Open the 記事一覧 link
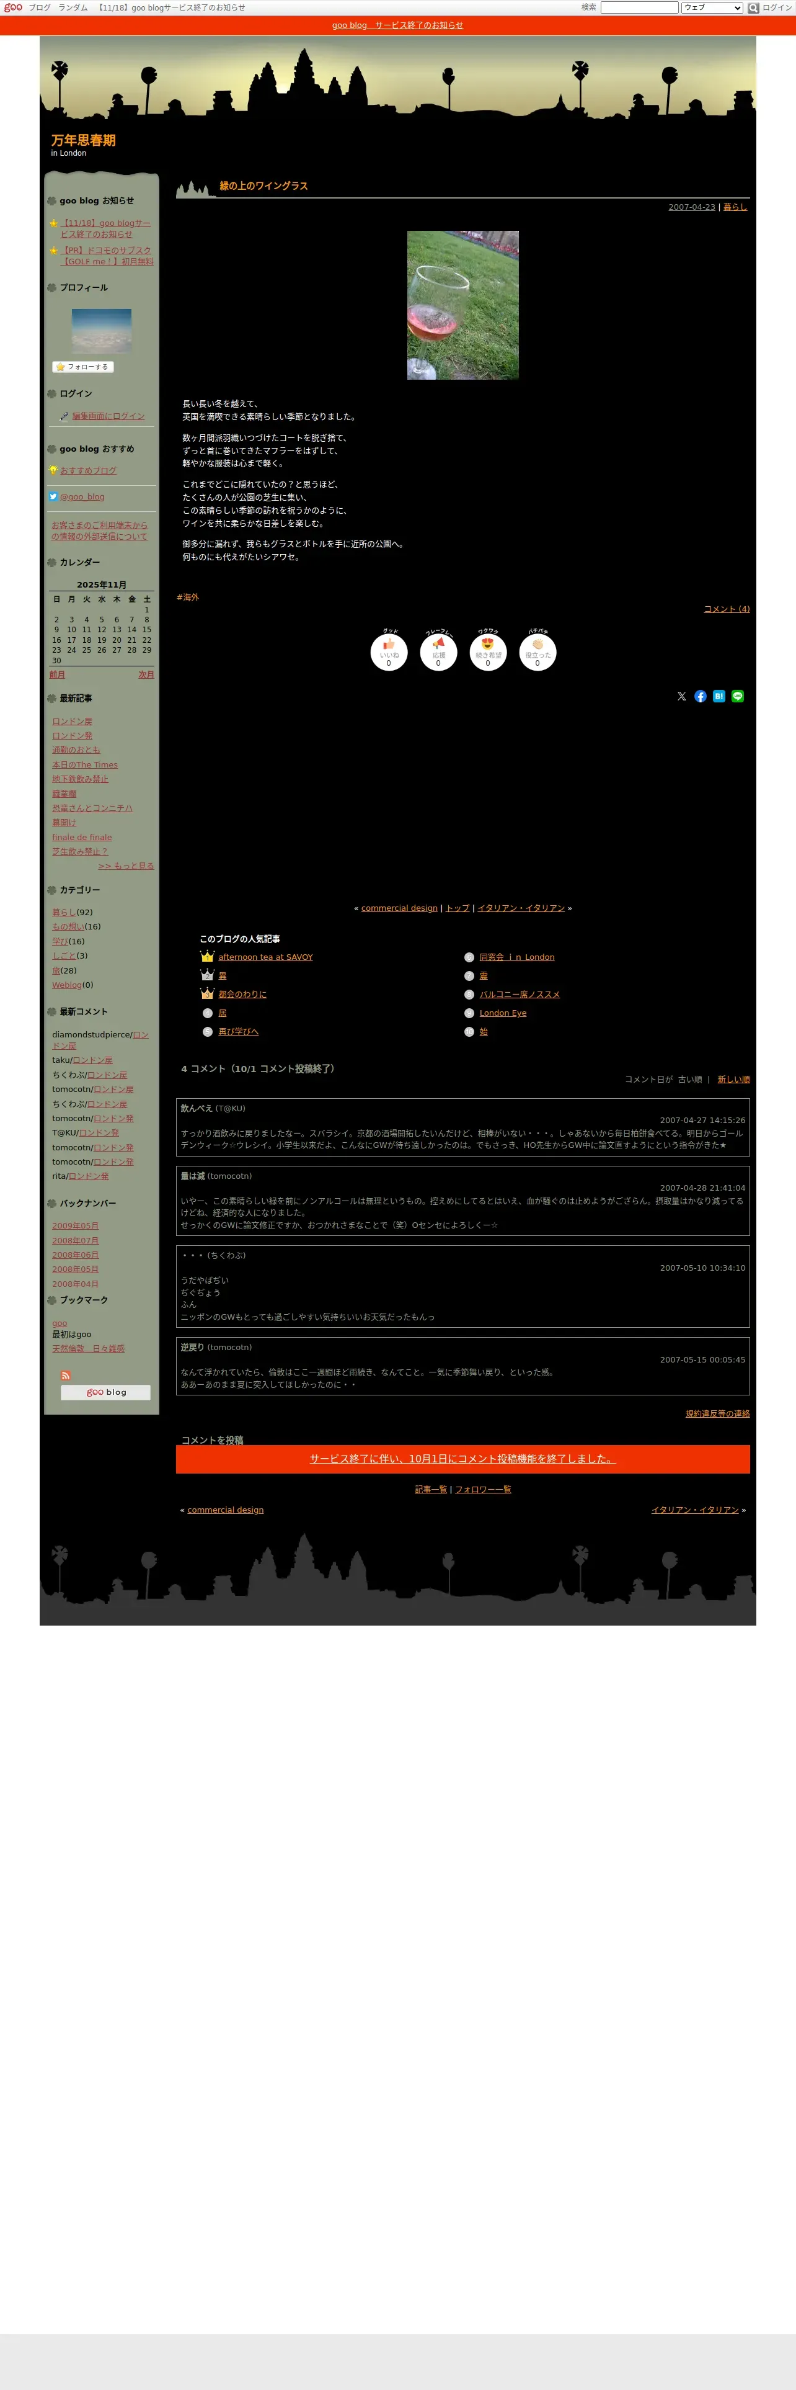The width and height of the screenshot is (796, 2390). [x=431, y=1489]
